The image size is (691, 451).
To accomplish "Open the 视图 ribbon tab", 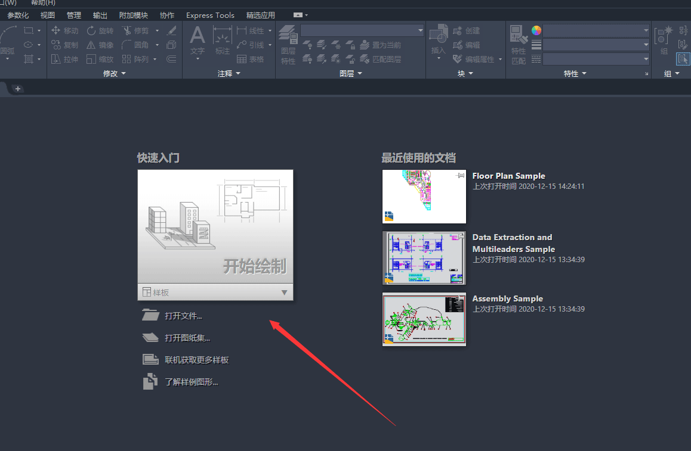I will point(48,15).
